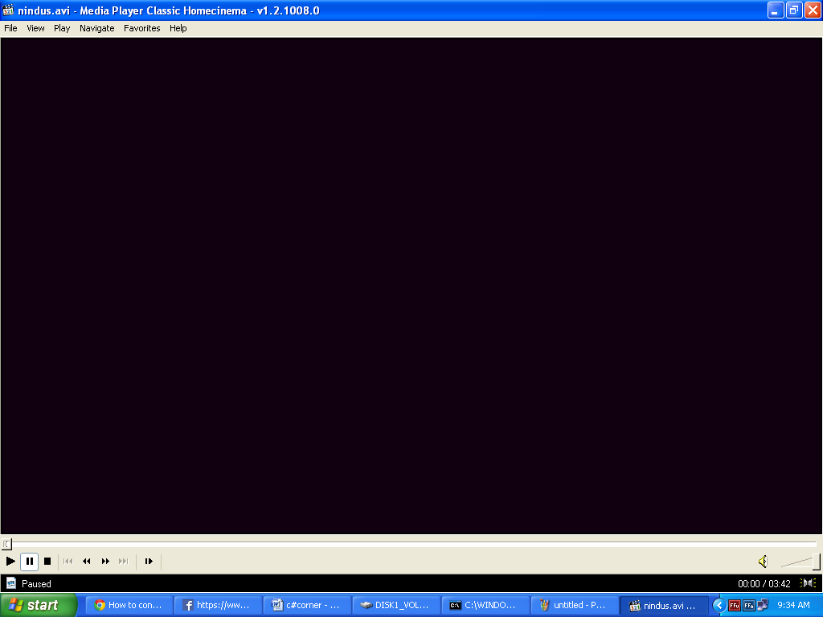Open the Navigate menu
Image resolution: width=823 pixels, height=617 pixels.
97,28
